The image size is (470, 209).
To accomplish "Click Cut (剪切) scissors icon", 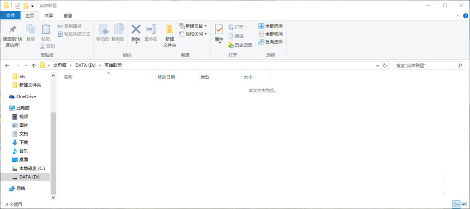I will [x=42, y=46].
